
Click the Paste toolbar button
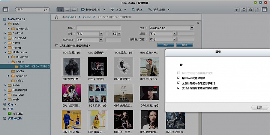[x=137, y=10]
